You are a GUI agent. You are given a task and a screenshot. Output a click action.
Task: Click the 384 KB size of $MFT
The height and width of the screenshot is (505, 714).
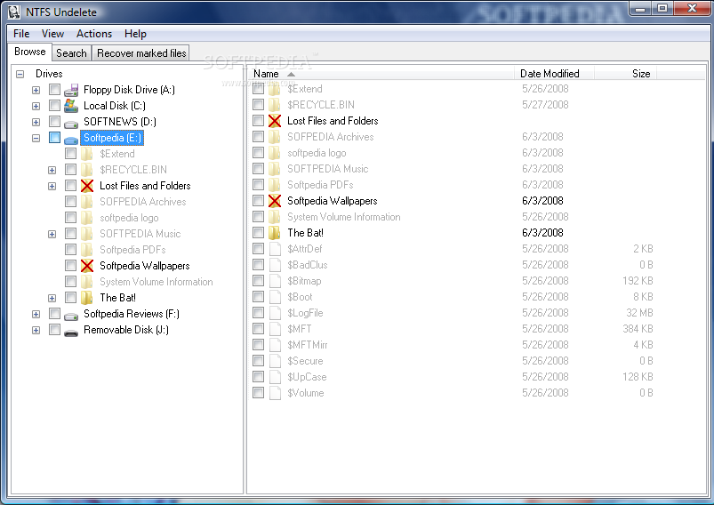[638, 329]
